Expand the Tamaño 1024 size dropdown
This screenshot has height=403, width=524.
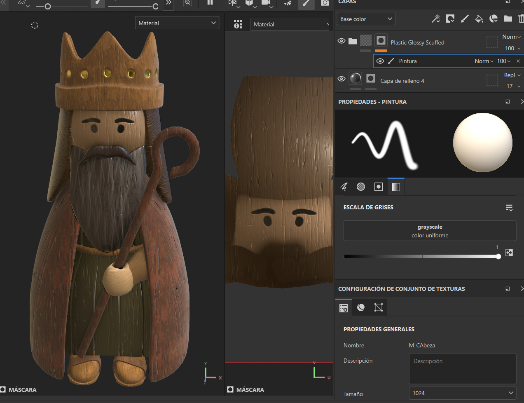click(462, 393)
